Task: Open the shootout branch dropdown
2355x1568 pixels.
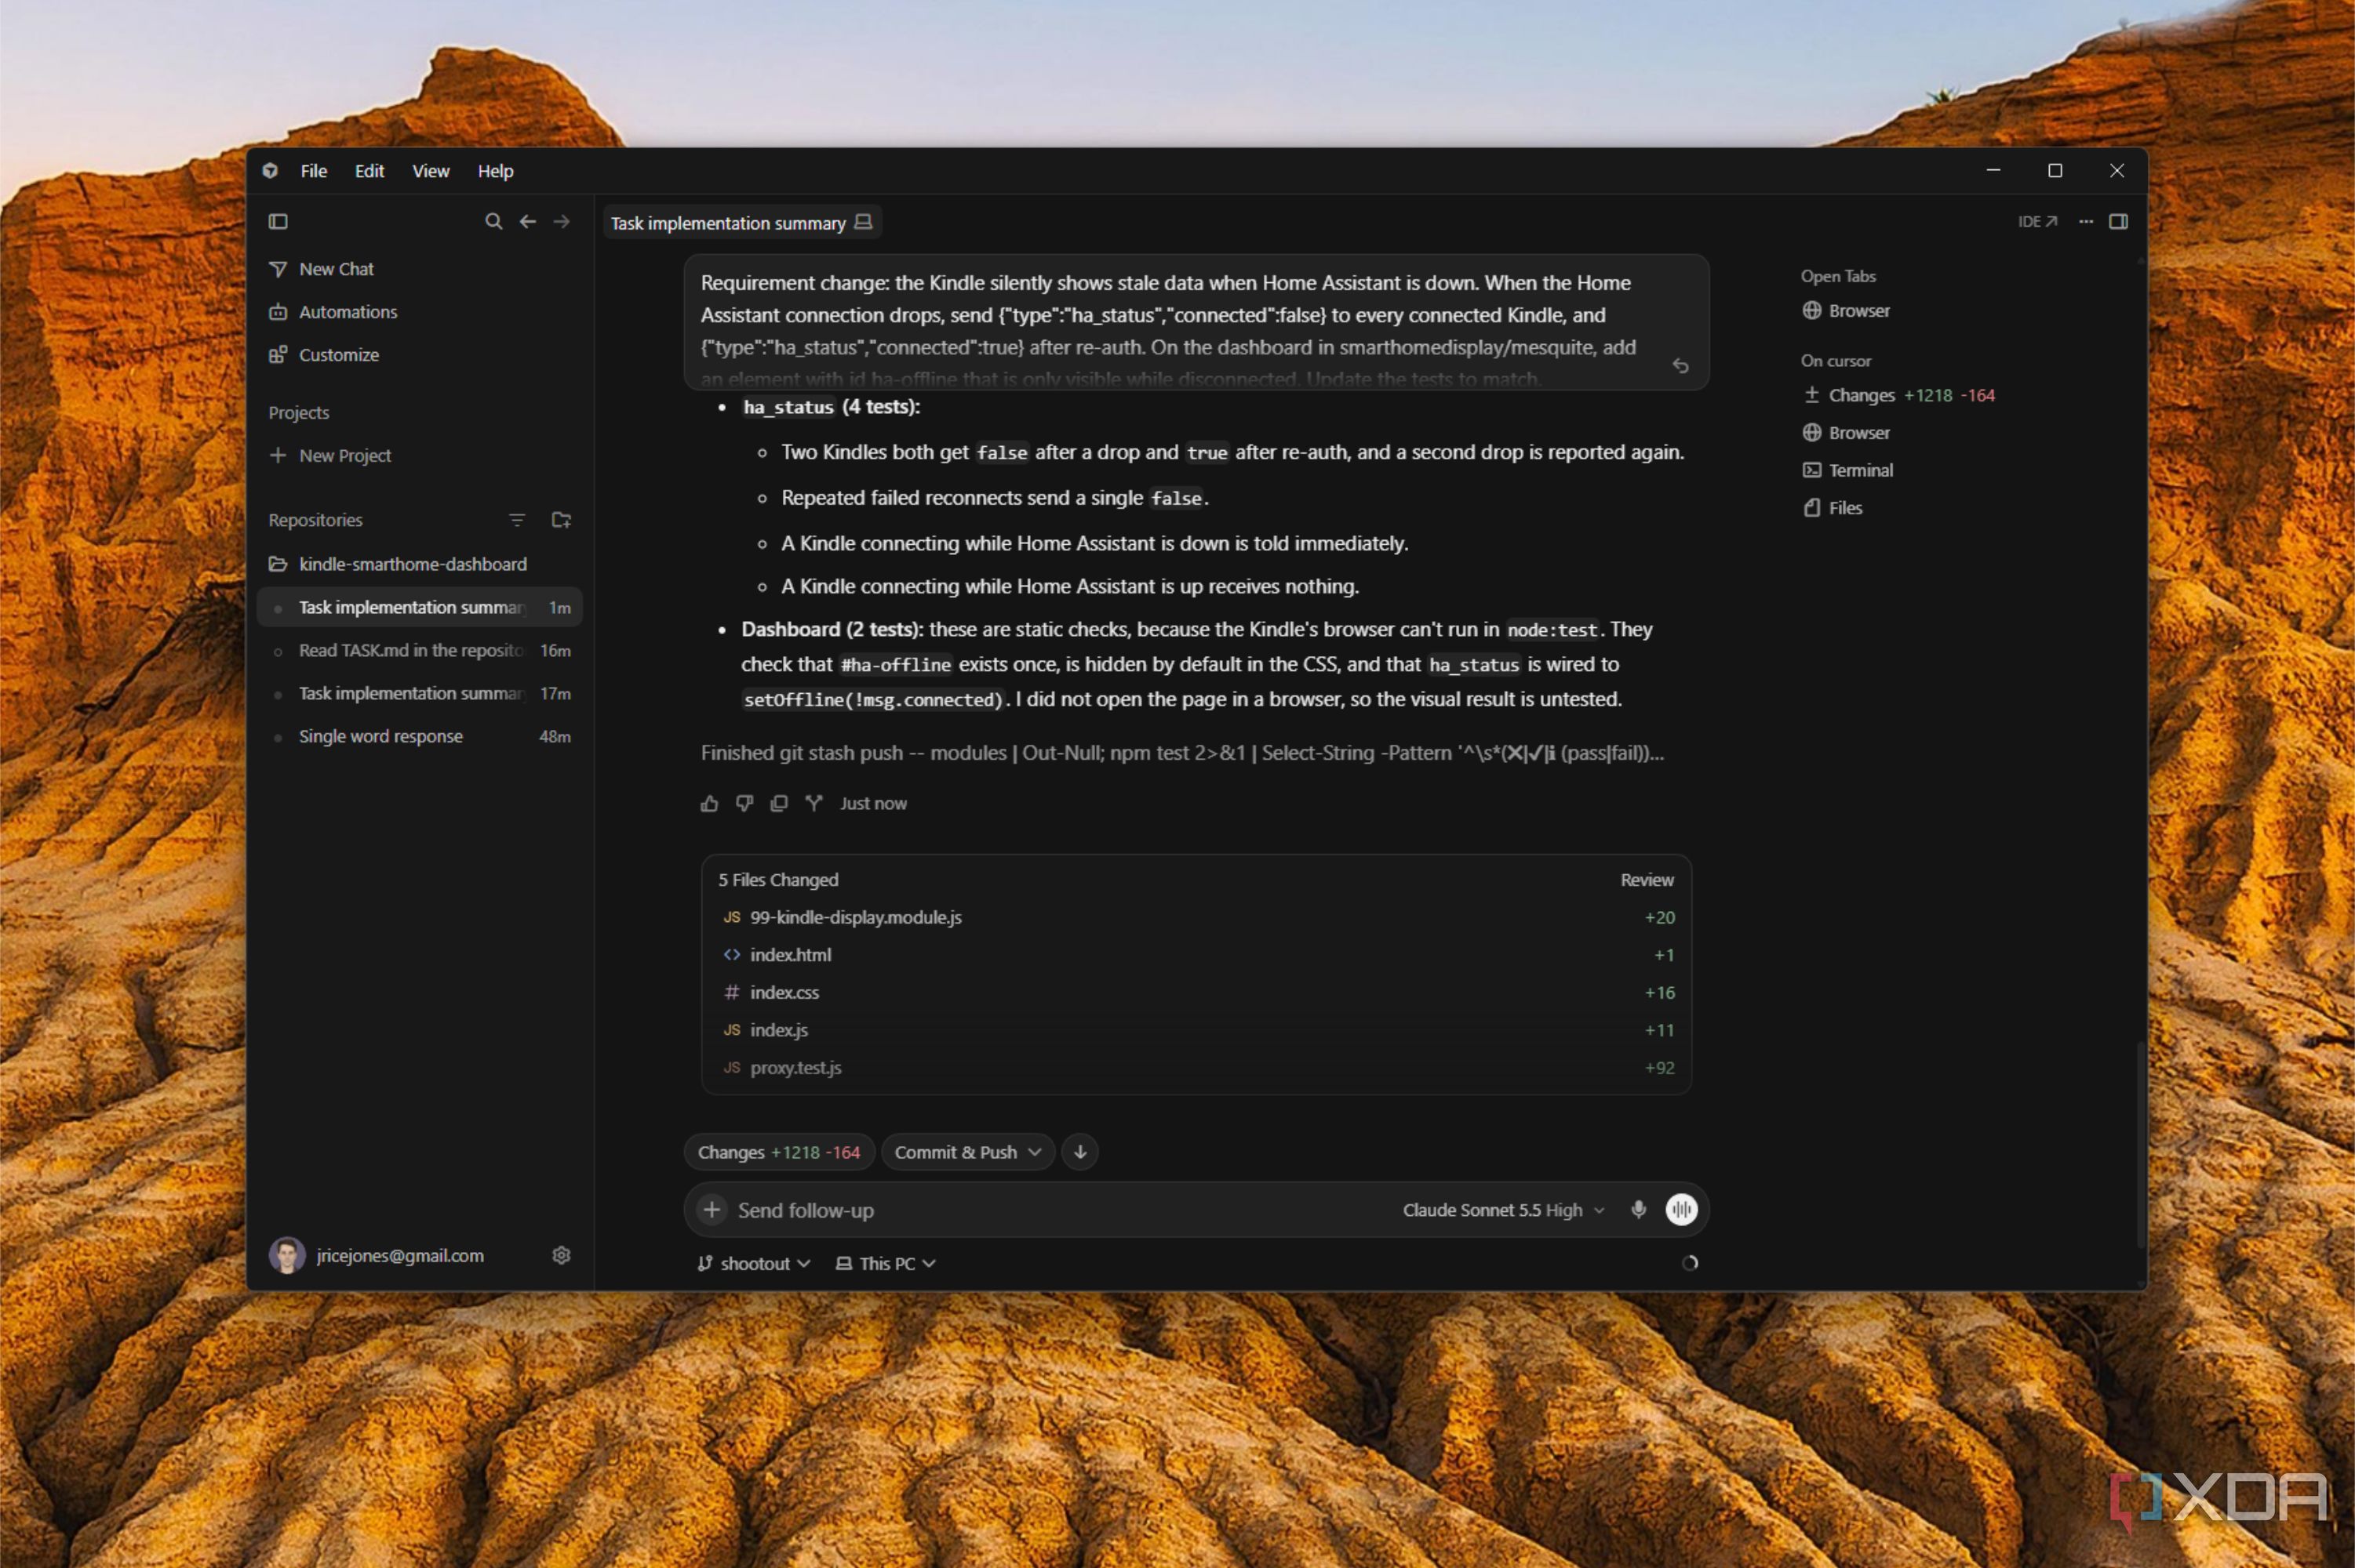Action: [x=753, y=1264]
